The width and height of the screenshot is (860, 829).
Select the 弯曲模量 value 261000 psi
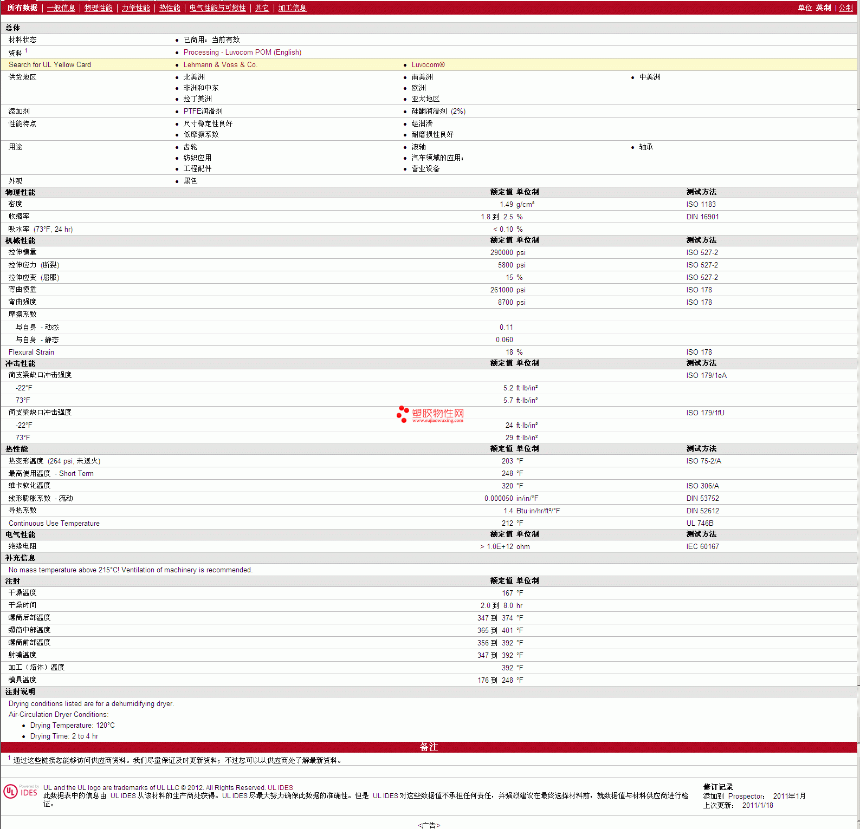pos(508,290)
